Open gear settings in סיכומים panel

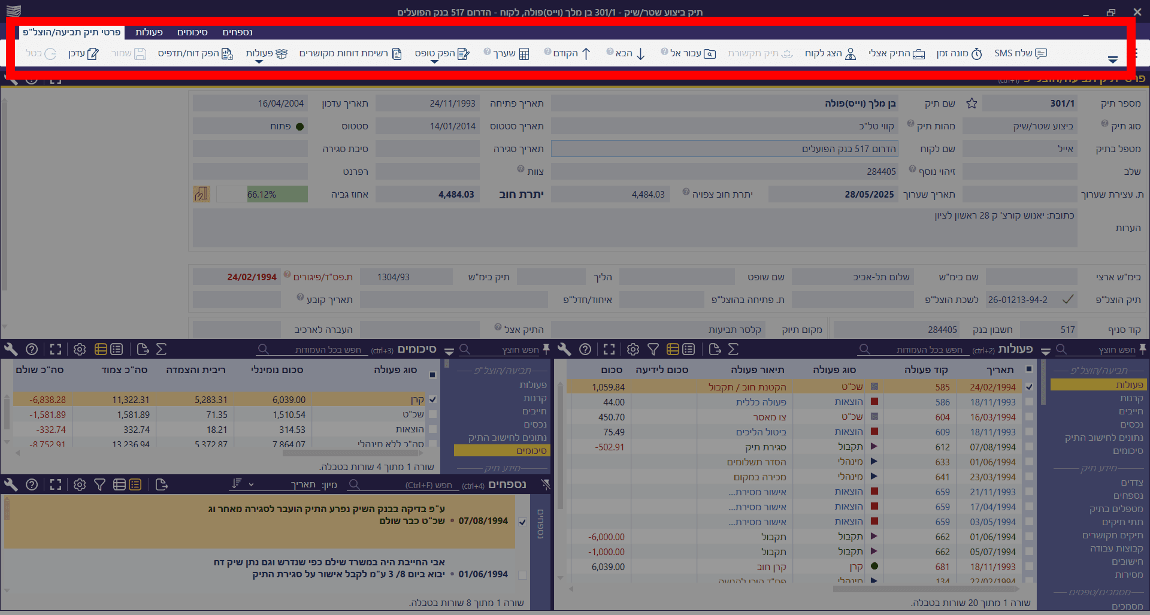tap(80, 349)
